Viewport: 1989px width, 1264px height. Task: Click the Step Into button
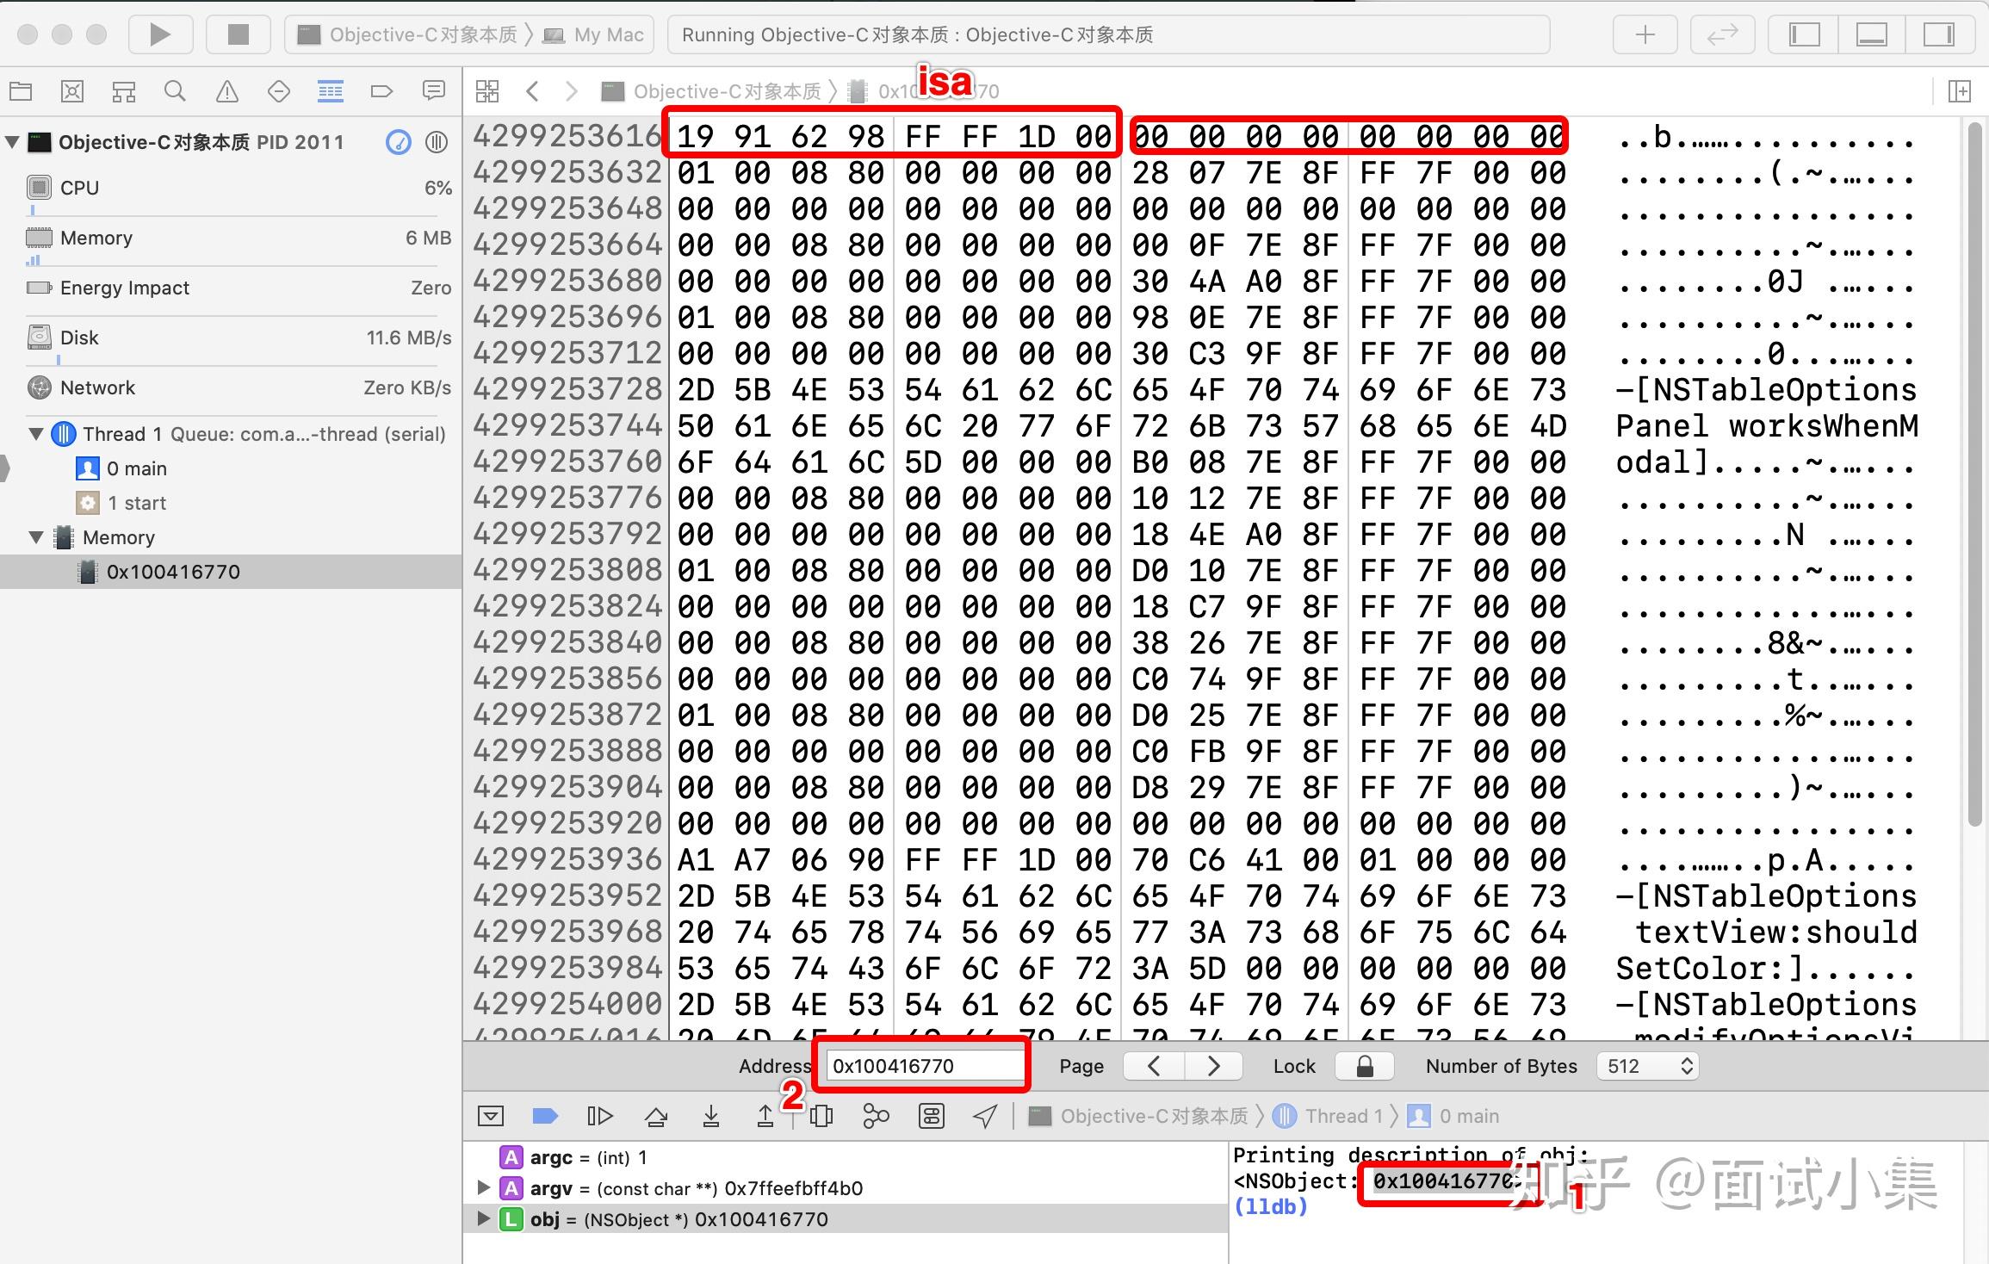pyautogui.click(x=711, y=1115)
